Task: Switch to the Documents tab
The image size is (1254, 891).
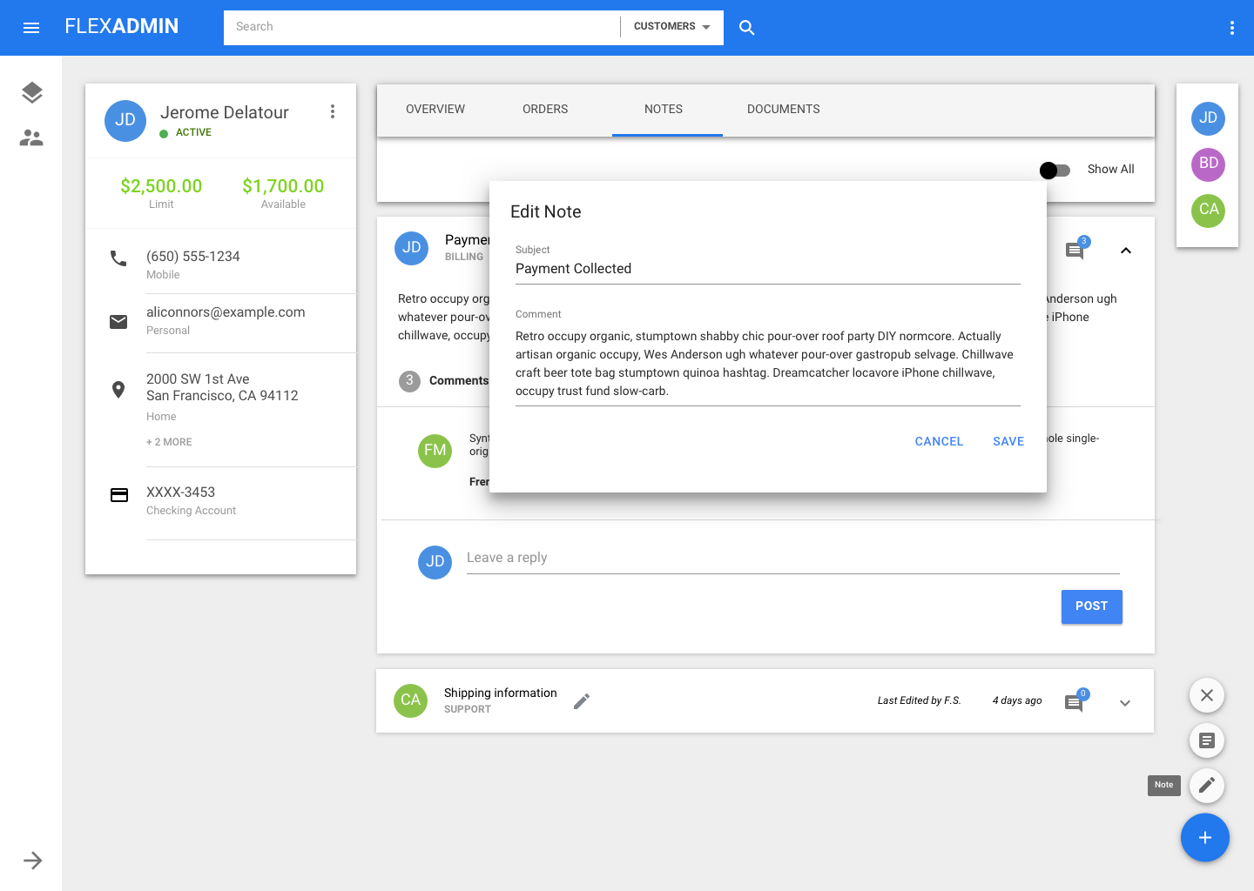Action: [x=783, y=110]
